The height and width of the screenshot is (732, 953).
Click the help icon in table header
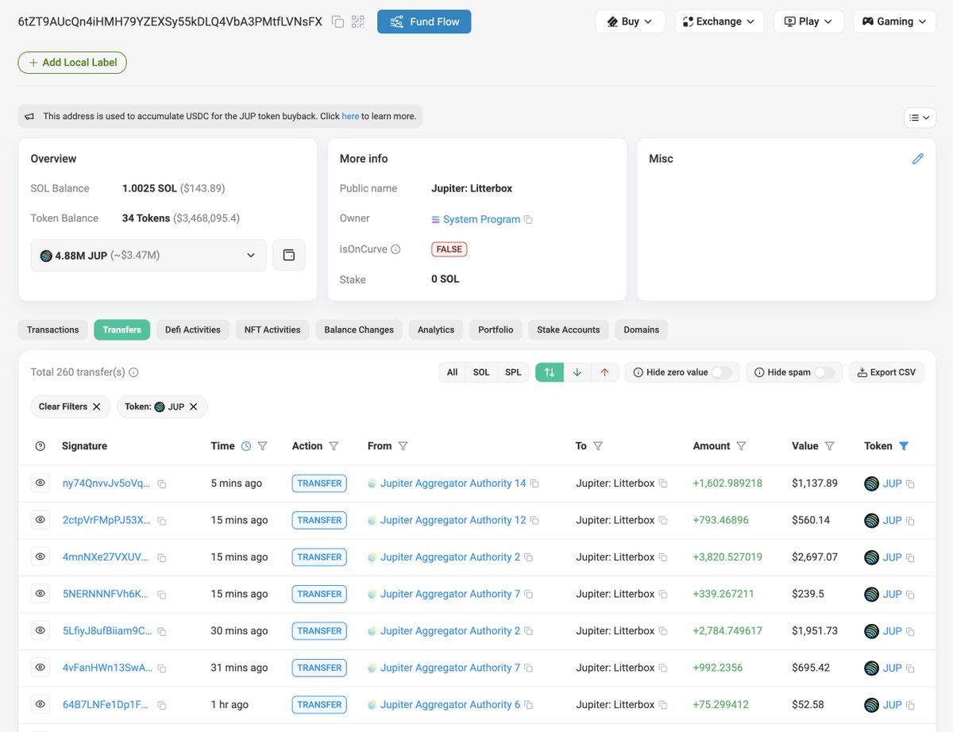pyautogui.click(x=41, y=446)
